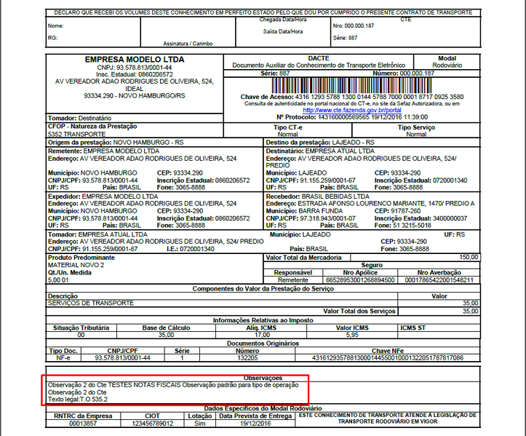Select 'Destinatário: EMPRESA ATUAL LTDA' text

click(x=320, y=151)
